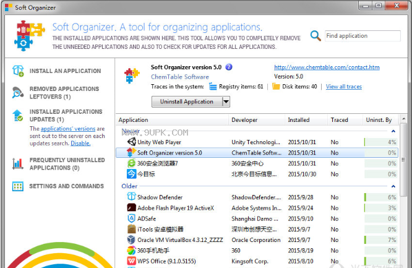The image size is (412, 268).
Task: Select the Unity Web Player row name
Action: 159,142
